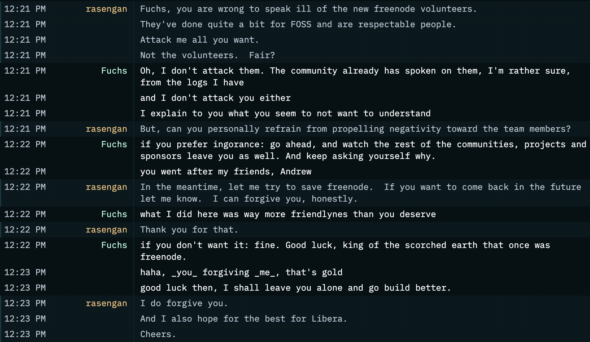Click Fuchs nickname beside "if you prefer ingorance"
The image size is (590, 342).
(x=114, y=144)
